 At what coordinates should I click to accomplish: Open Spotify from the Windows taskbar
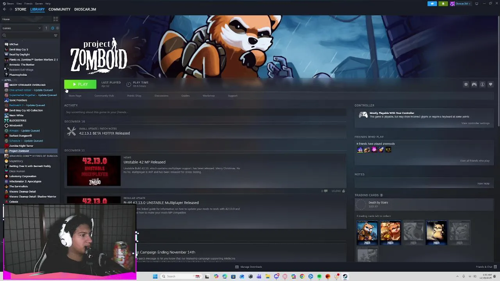pyautogui.click(x=319, y=276)
